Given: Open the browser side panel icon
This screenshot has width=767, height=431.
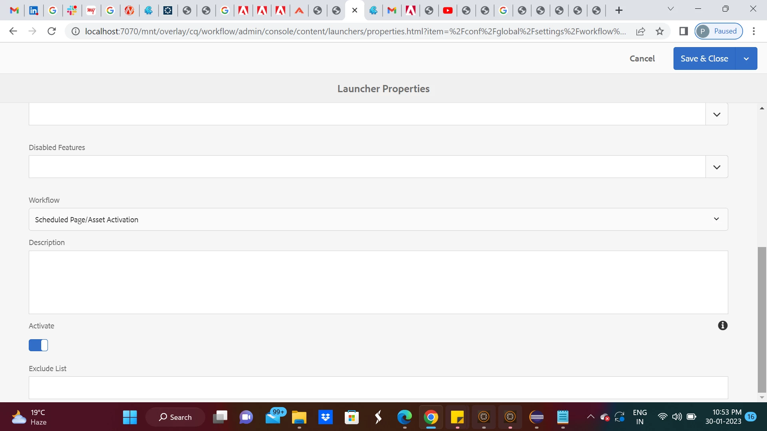Looking at the screenshot, I should pos(684,31).
